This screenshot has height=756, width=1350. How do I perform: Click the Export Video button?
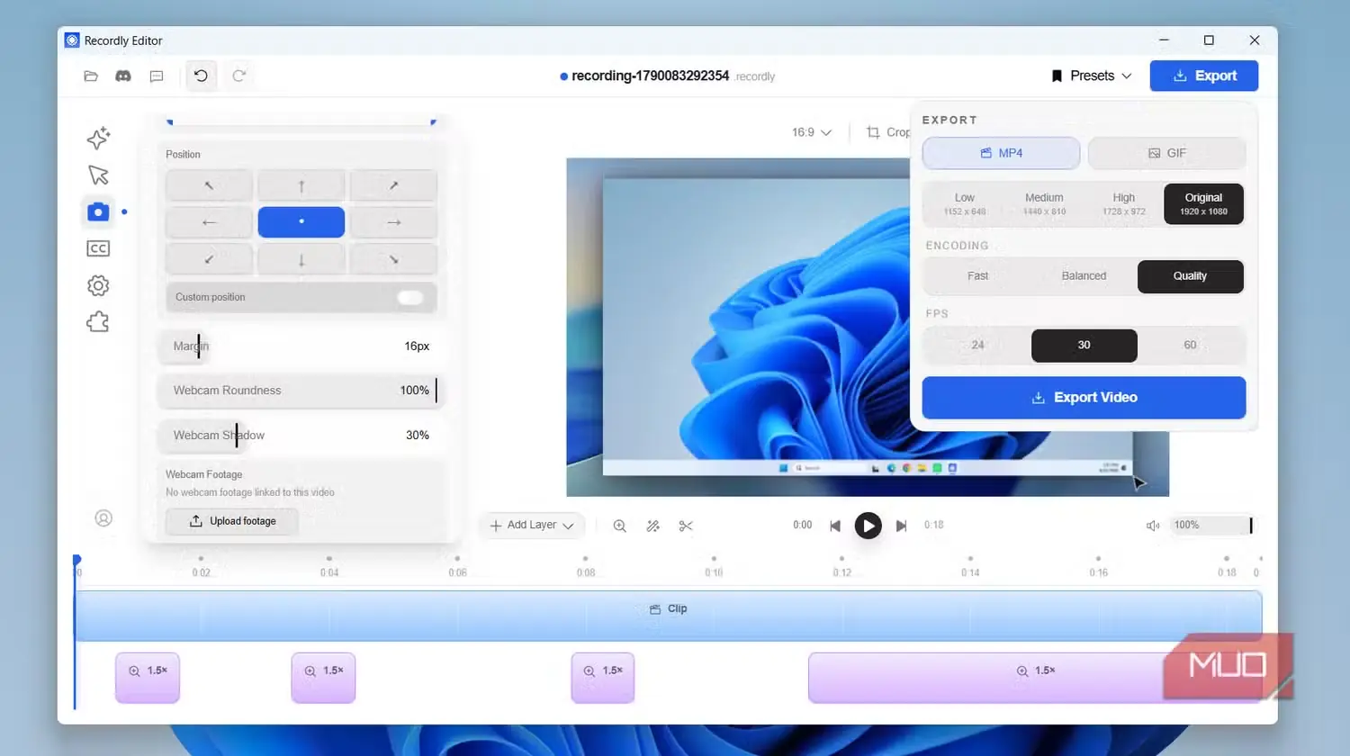click(x=1084, y=398)
